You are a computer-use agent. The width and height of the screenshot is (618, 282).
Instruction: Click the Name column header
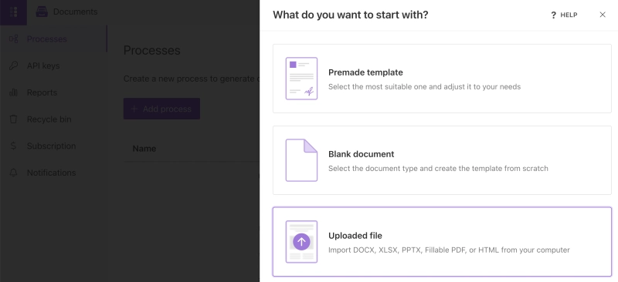tap(144, 149)
